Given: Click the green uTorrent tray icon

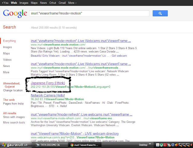Looking at the screenshot, I should click(161, 145).
